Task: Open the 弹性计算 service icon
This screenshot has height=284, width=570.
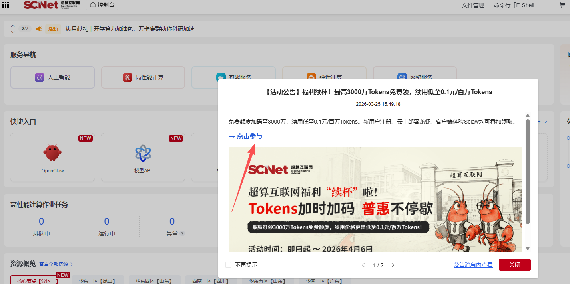Action: coord(311,76)
